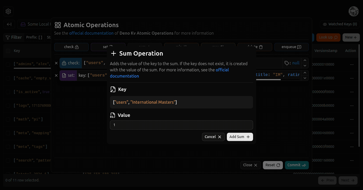Click the horizontal scrollbar under the admins key
This screenshot has height=190, width=363.
[32, 69]
